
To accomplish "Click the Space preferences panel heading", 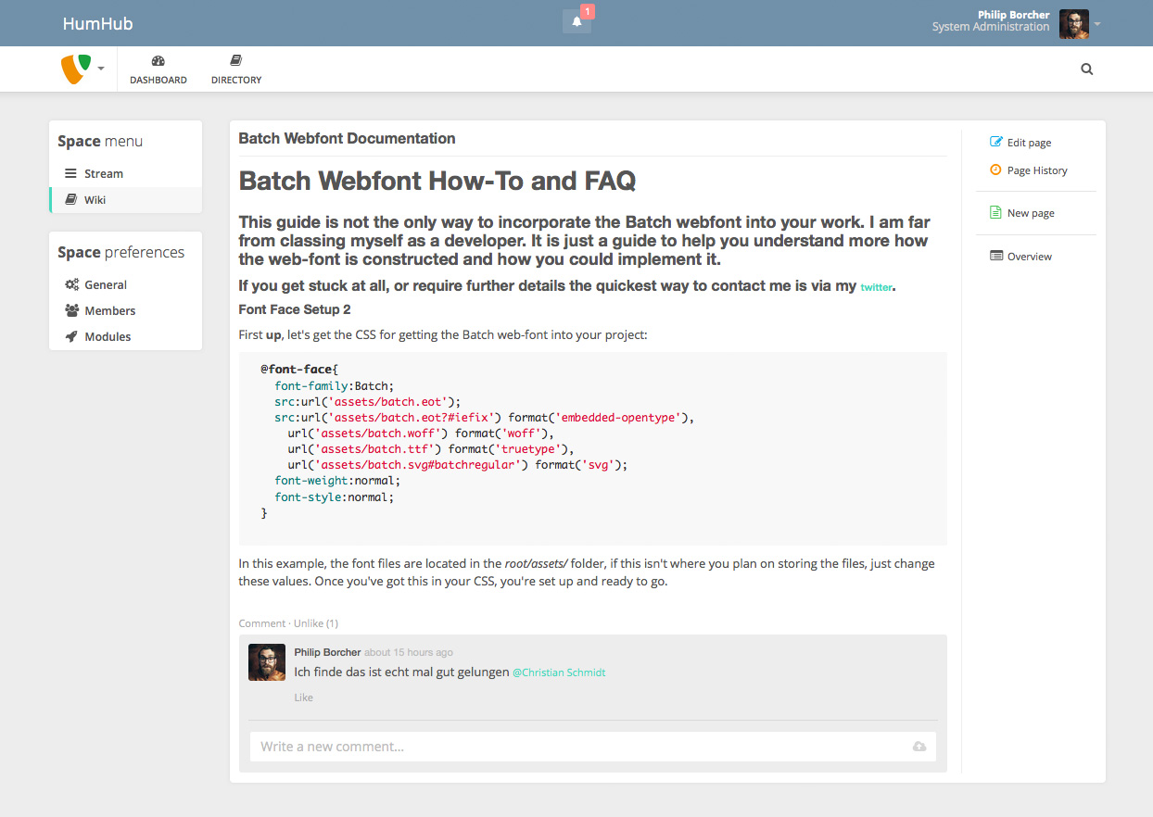I will pos(120,252).
